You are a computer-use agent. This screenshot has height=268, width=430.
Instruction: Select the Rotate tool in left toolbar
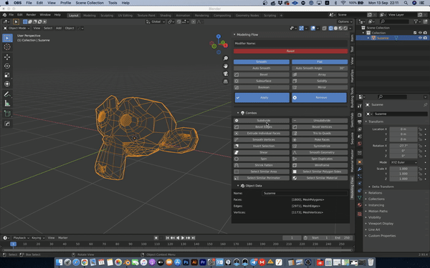tap(7, 66)
